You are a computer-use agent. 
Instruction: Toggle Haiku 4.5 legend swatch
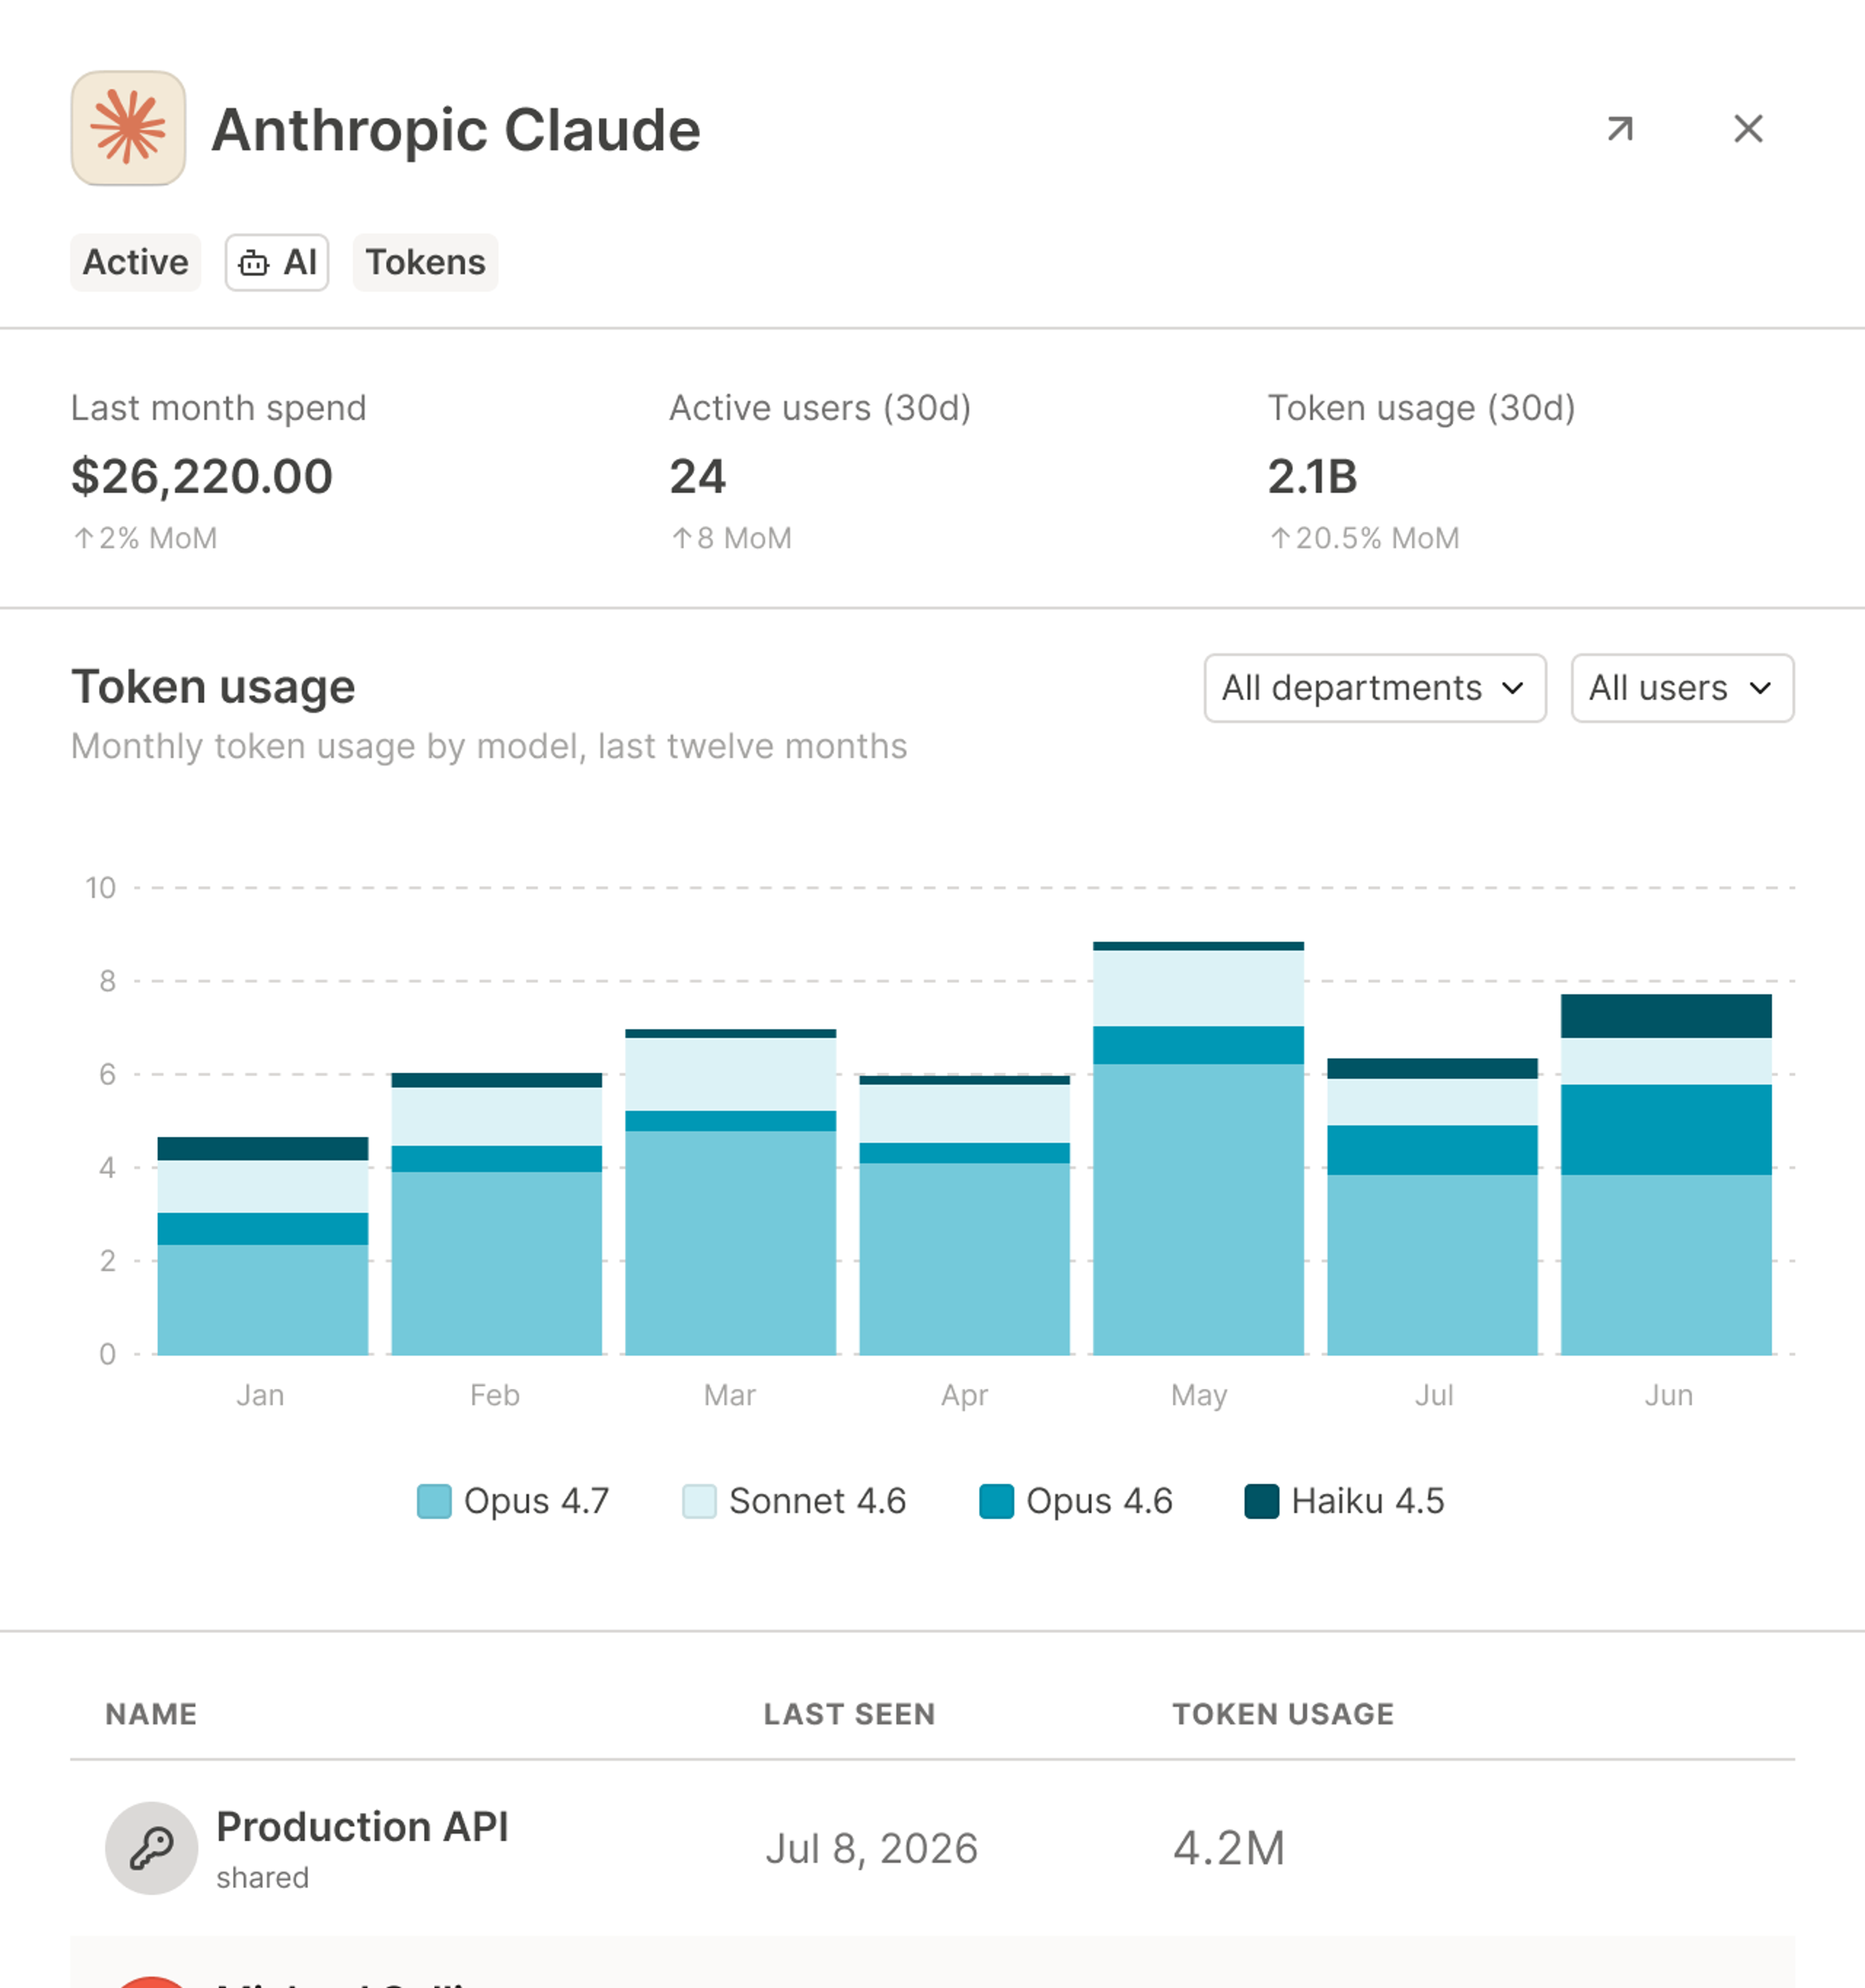(1261, 1501)
